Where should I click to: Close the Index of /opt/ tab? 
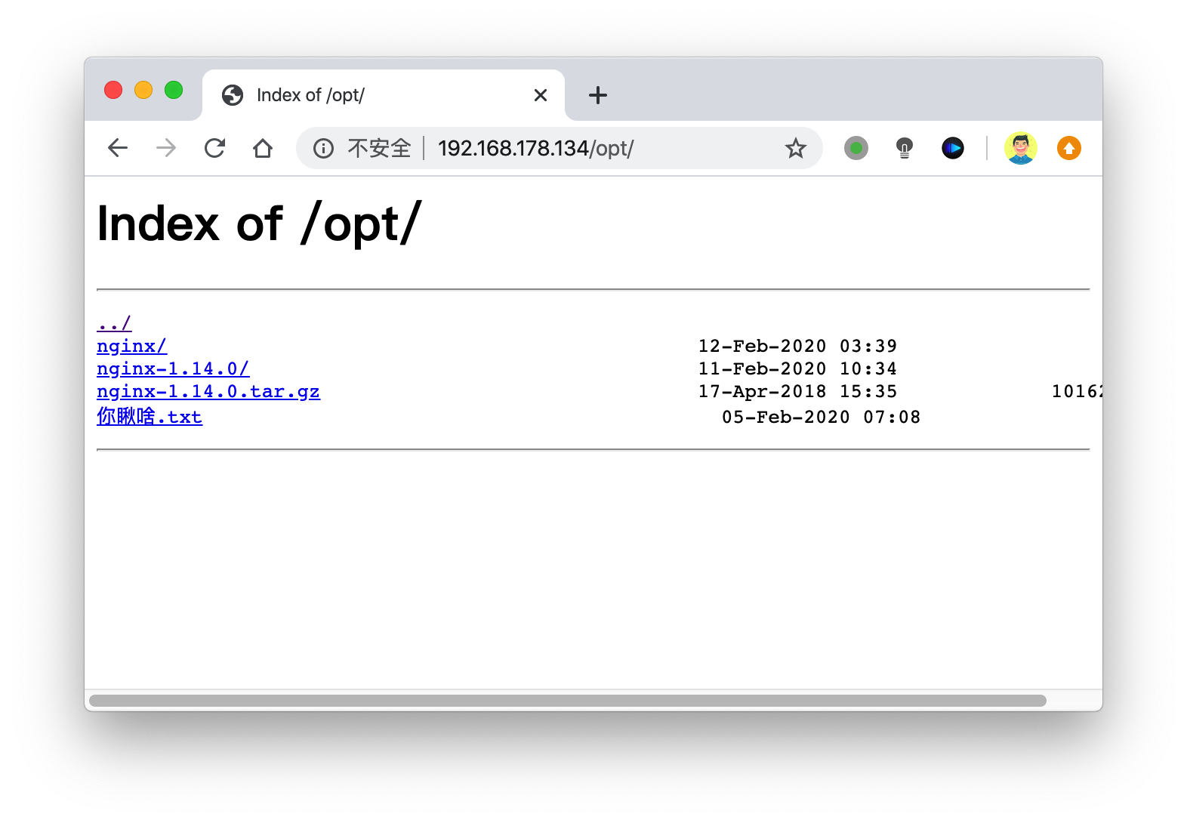pos(541,95)
